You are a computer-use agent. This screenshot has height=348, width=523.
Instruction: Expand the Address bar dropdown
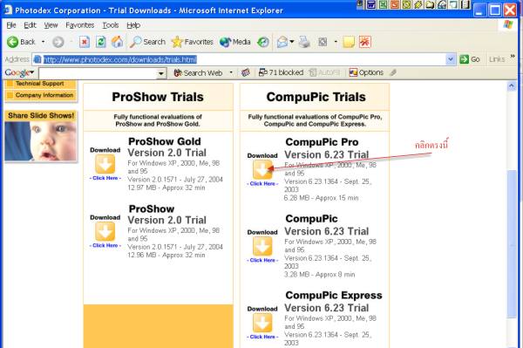[x=451, y=59]
